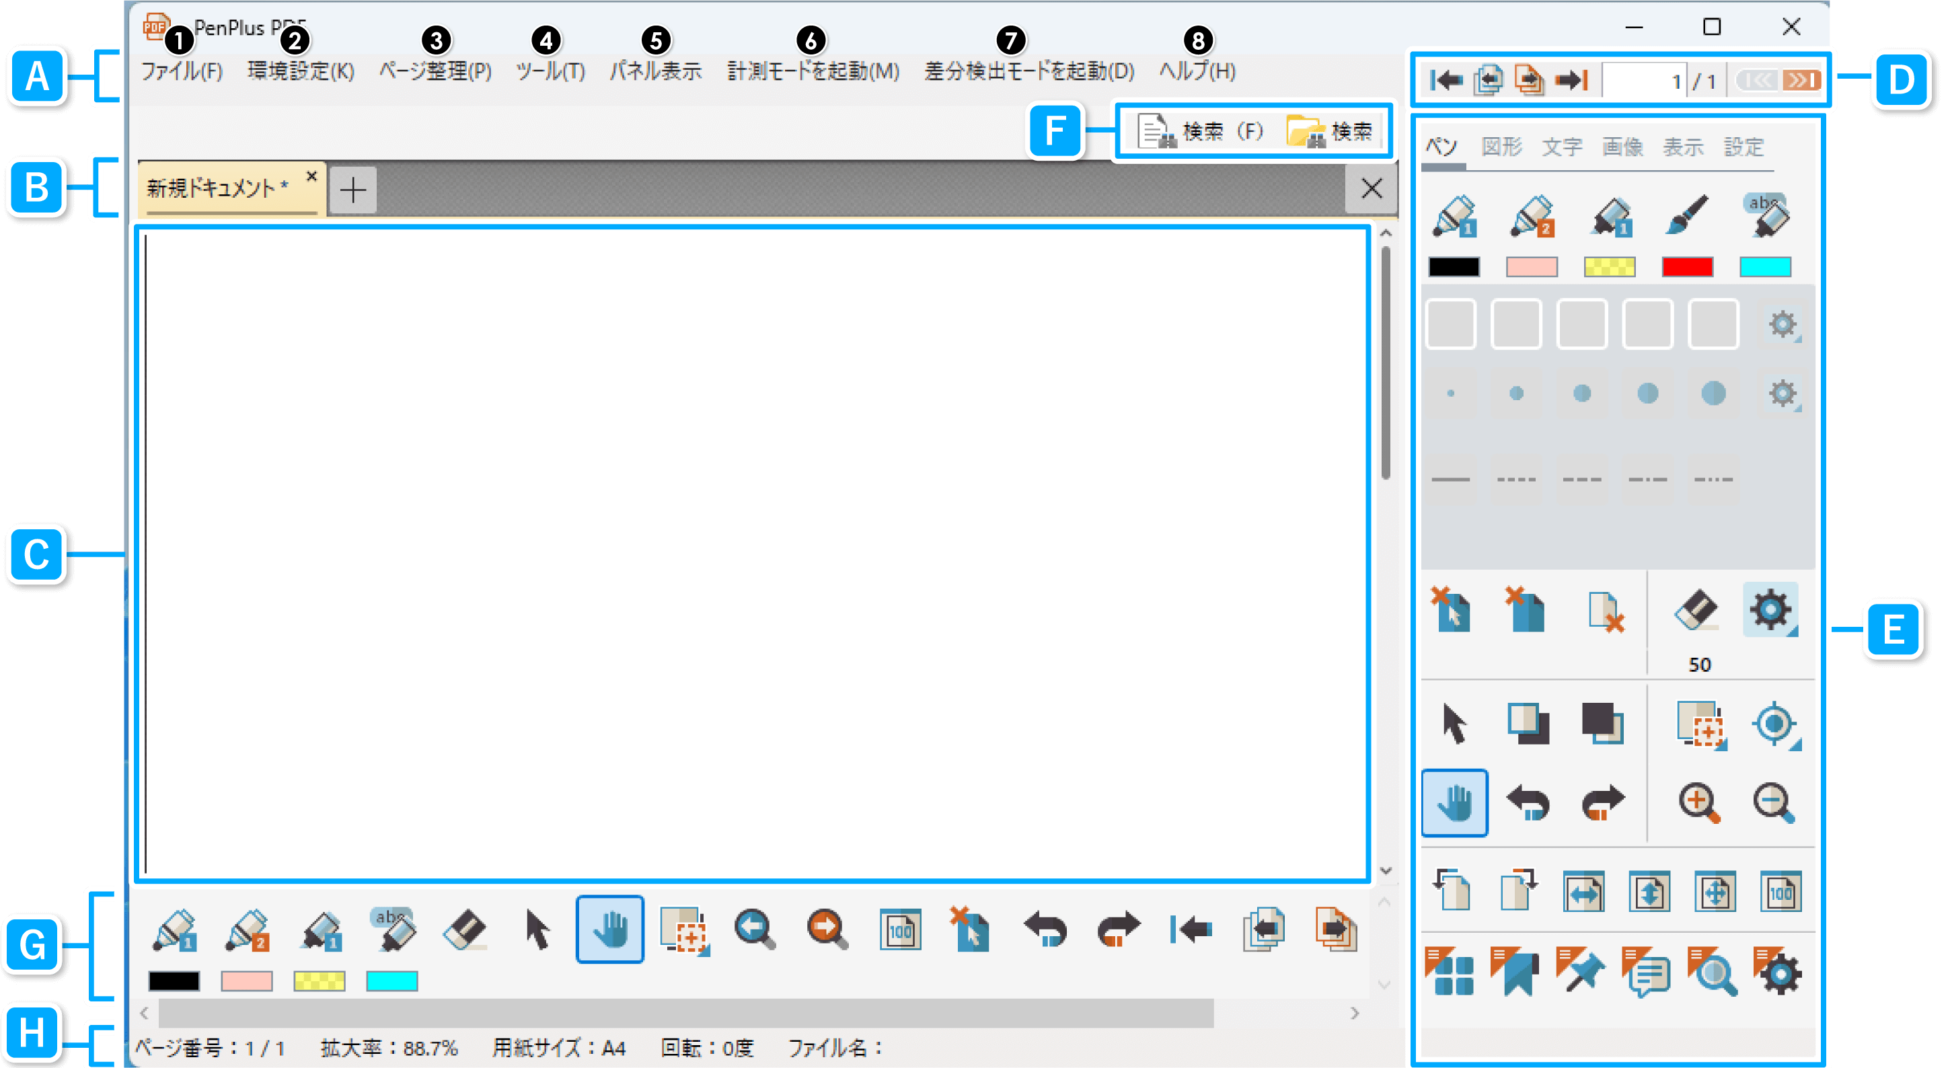Switch to the 図形 tab

1501,147
